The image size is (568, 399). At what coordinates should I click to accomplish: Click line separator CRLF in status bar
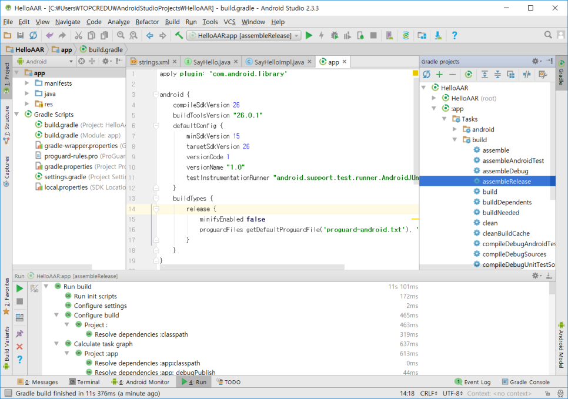pyautogui.click(x=429, y=393)
